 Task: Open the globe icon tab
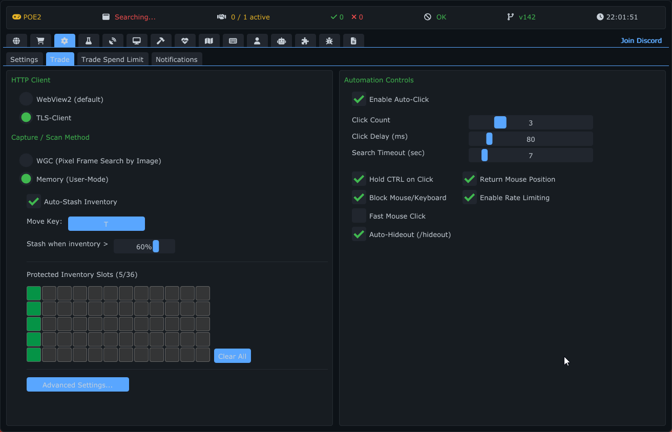click(x=16, y=41)
